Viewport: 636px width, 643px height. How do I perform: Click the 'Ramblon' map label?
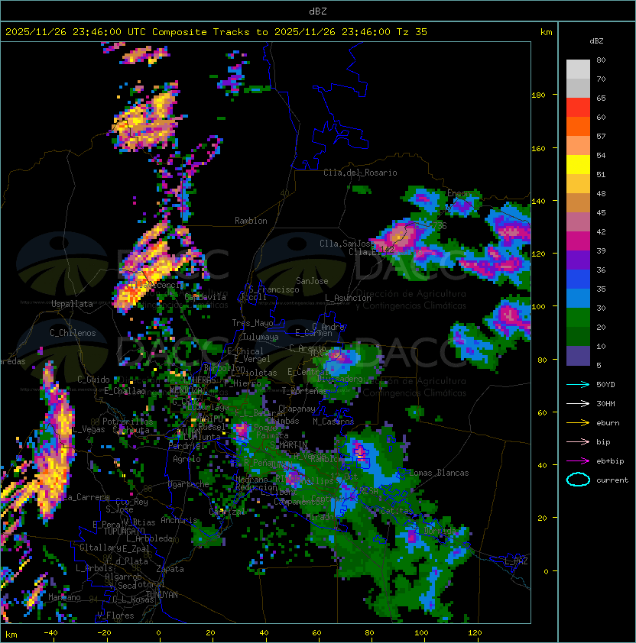[251, 221]
